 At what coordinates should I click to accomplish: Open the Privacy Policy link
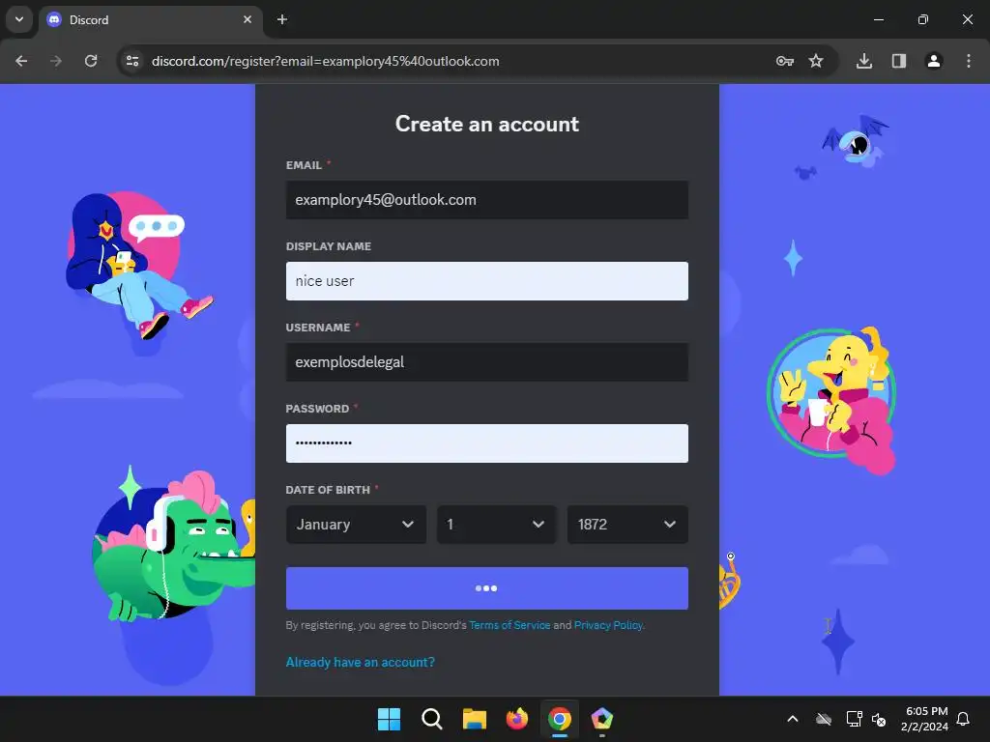click(608, 625)
